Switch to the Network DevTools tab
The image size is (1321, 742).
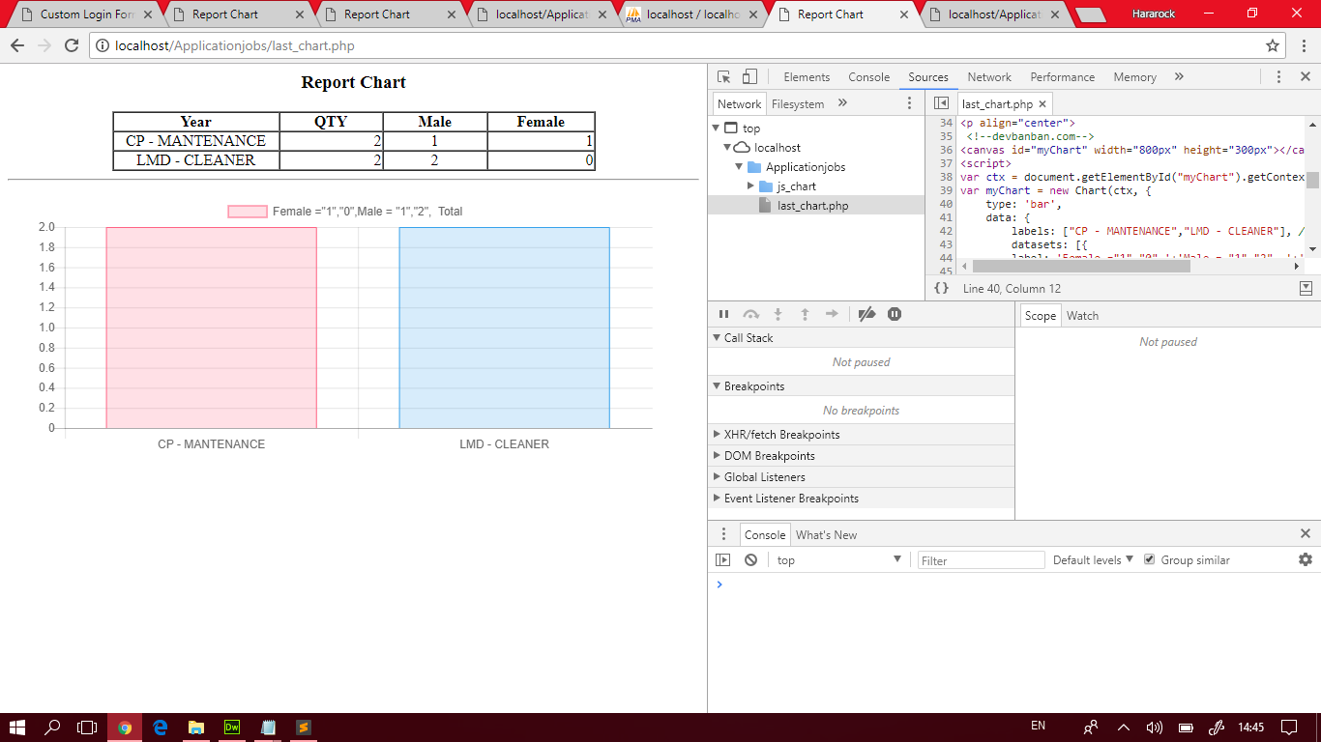click(x=988, y=77)
